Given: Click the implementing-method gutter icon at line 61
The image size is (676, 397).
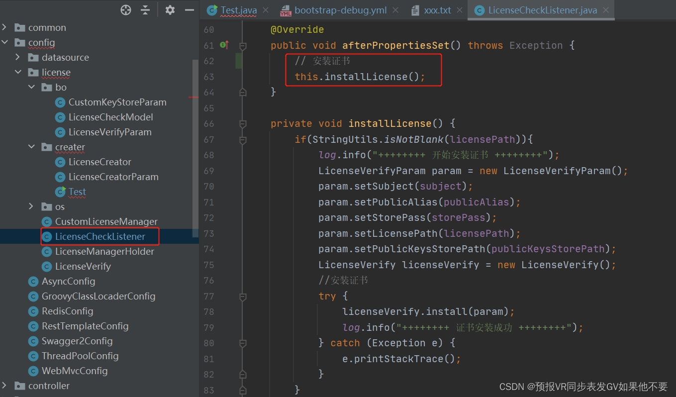Looking at the screenshot, I should (224, 45).
